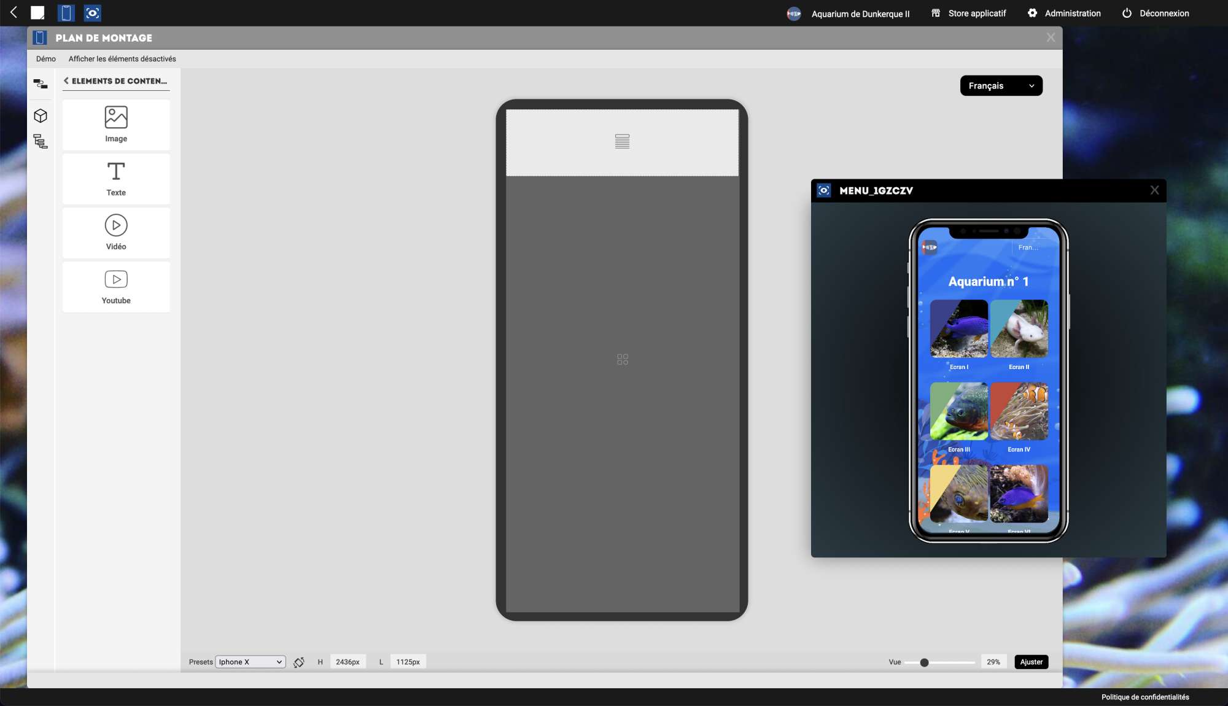
Task: Insert a Youtube element
Action: pos(116,287)
